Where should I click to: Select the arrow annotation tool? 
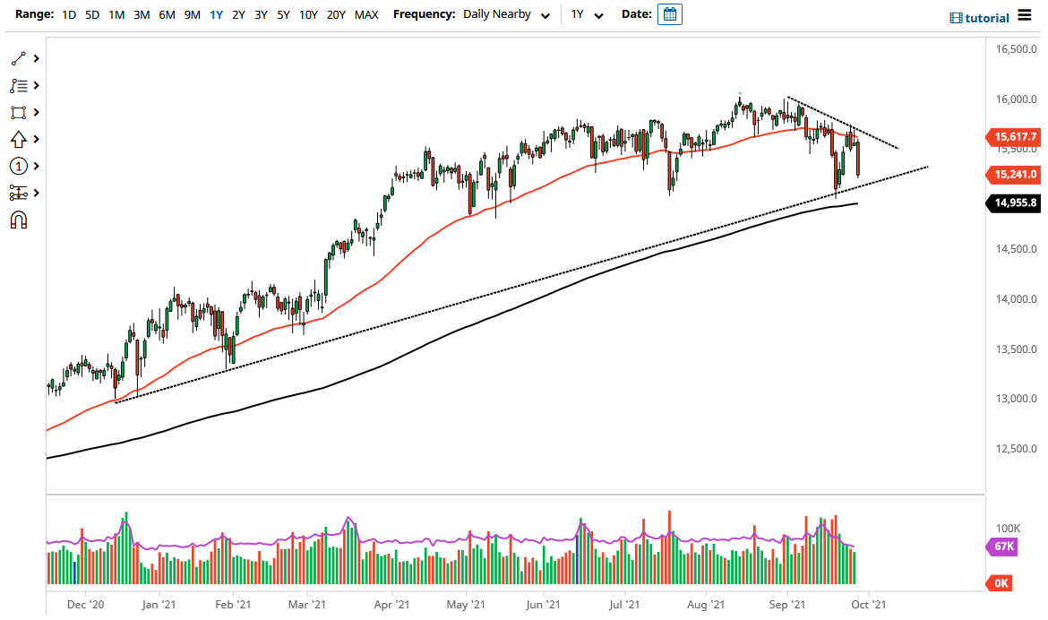click(18, 139)
